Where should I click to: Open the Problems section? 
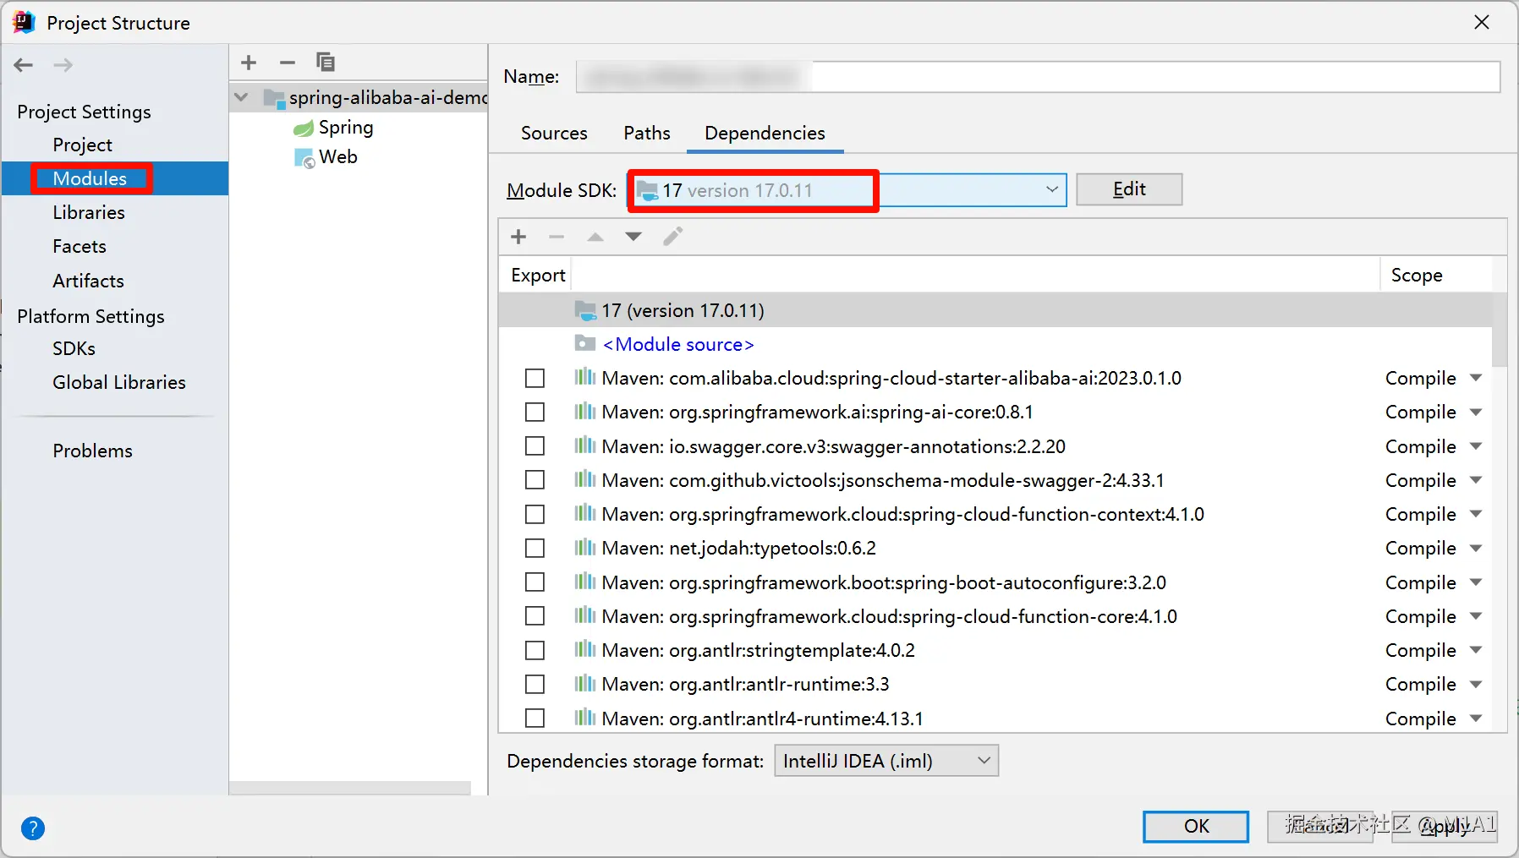pos(92,451)
